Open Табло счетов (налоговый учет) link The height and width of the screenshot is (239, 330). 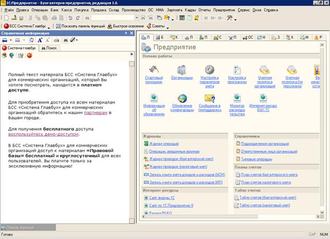264,205
